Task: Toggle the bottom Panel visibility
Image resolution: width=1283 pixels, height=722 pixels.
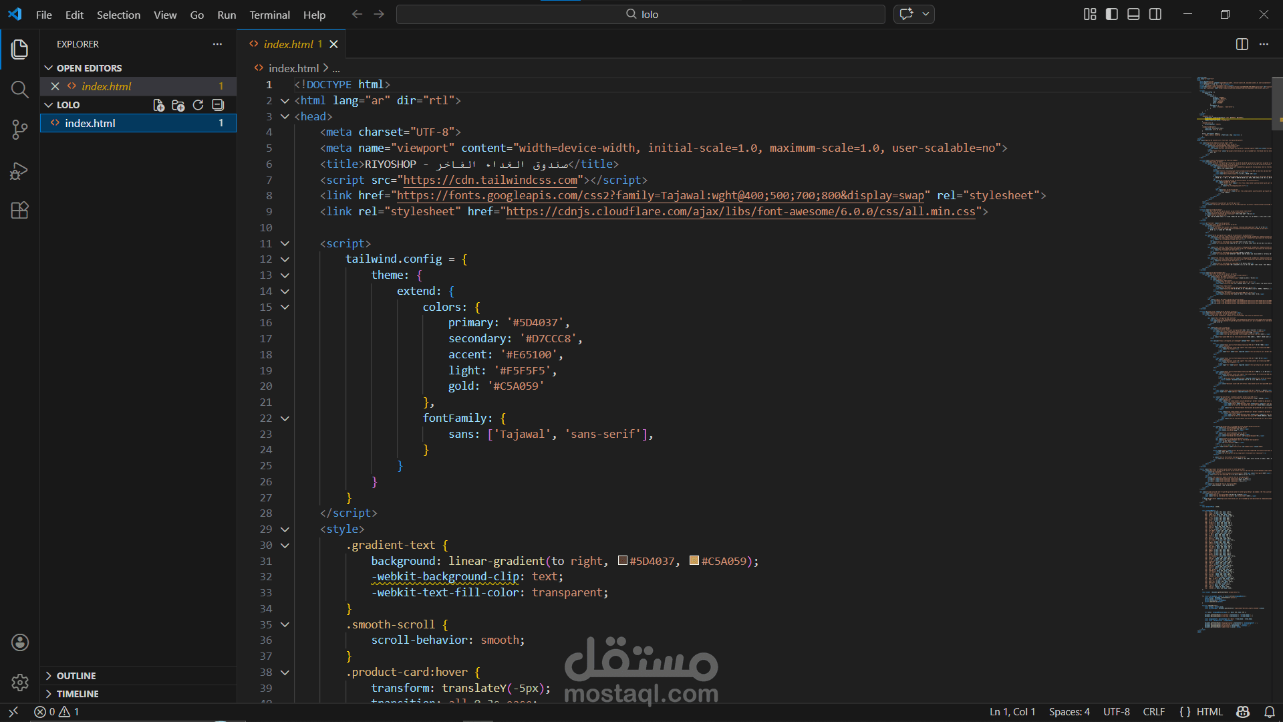Action: [x=1133, y=14]
